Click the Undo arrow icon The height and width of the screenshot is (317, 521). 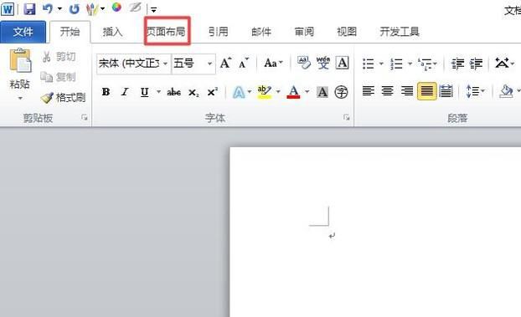coord(48,8)
